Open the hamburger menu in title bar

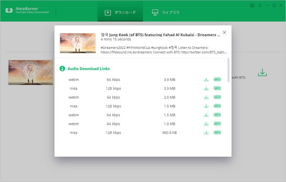tap(260, 5)
